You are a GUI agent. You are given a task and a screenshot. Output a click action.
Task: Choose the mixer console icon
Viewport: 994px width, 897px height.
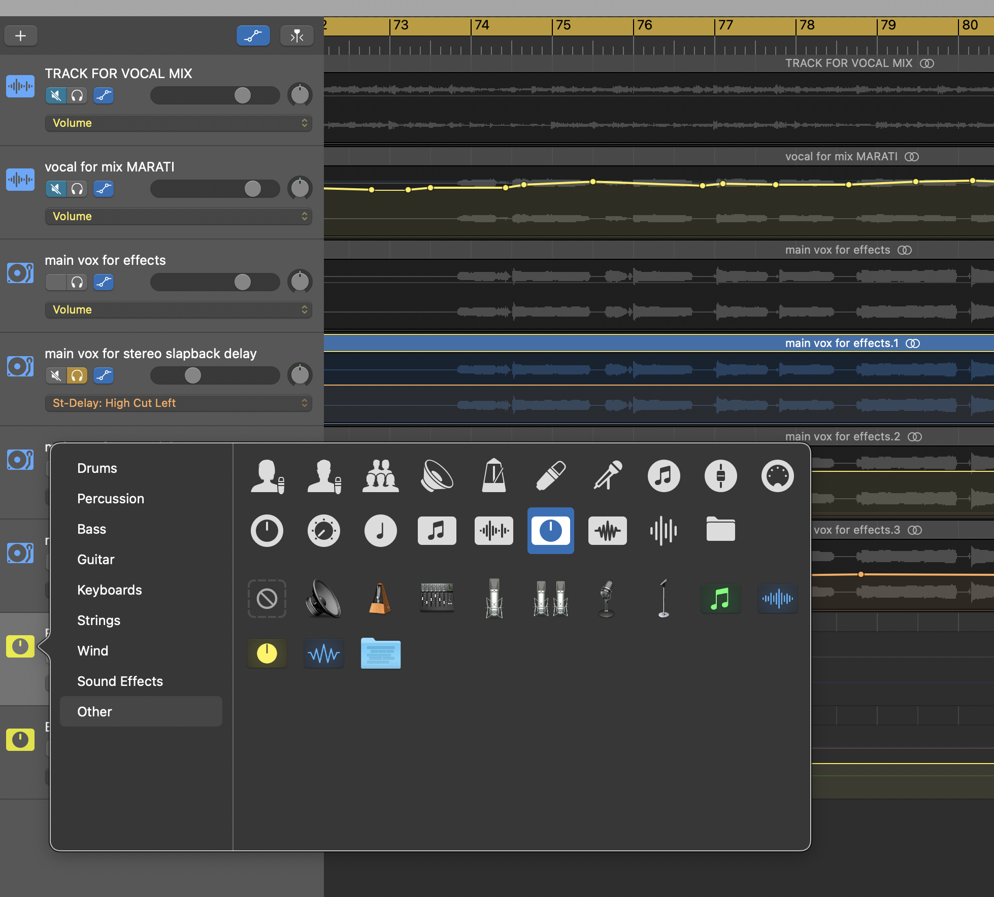coord(437,598)
